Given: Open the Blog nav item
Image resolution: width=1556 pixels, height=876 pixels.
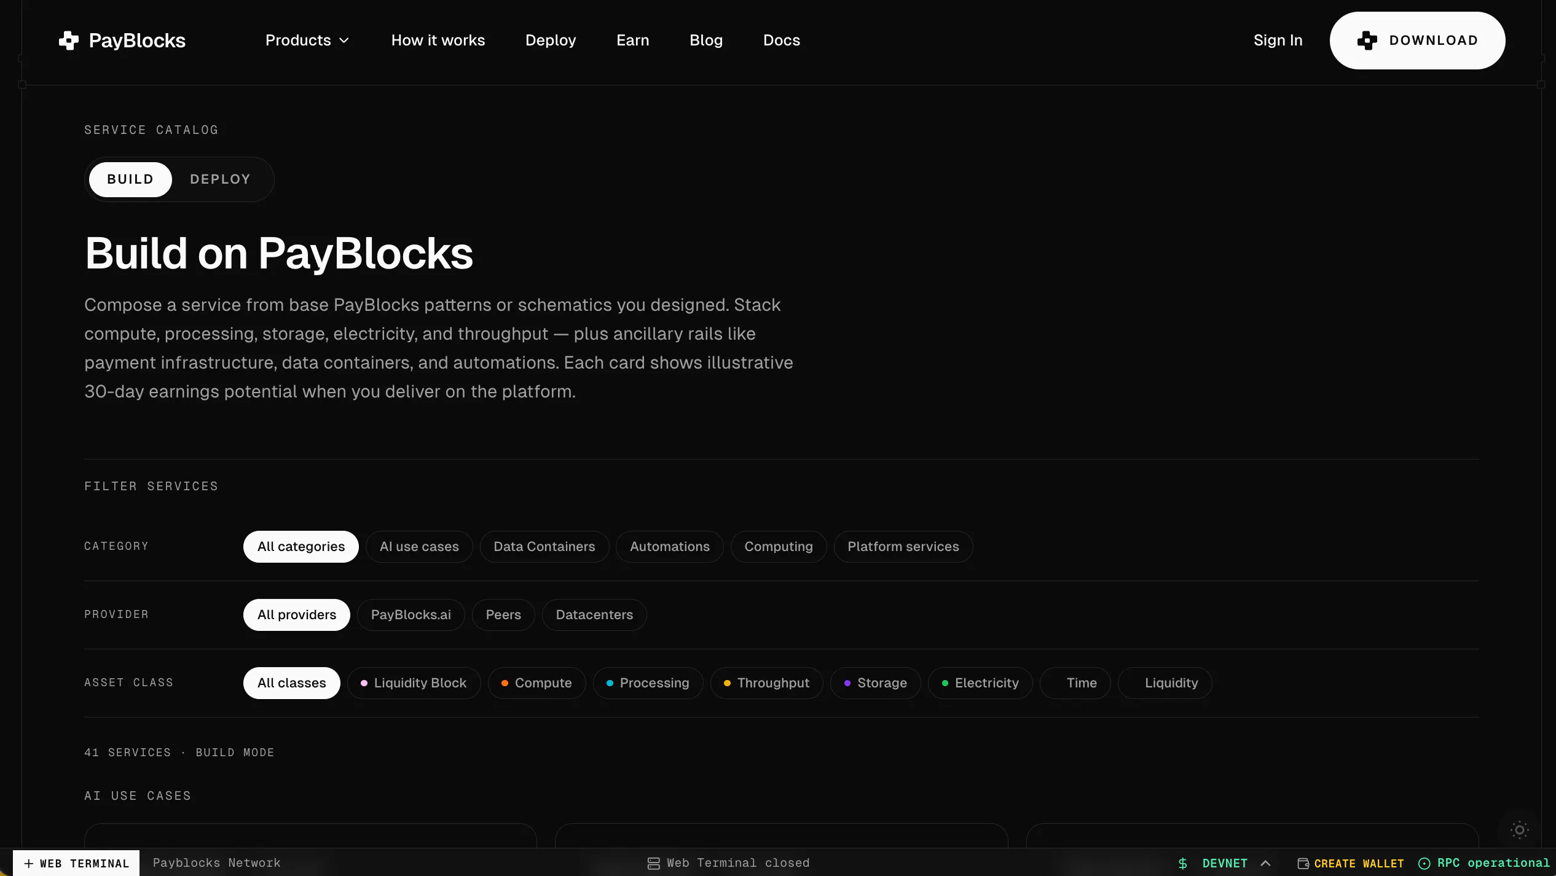Looking at the screenshot, I should coord(706,41).
